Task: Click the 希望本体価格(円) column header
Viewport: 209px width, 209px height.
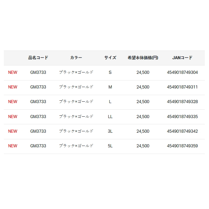Action: pyautogui.click(x=143, y=58)
